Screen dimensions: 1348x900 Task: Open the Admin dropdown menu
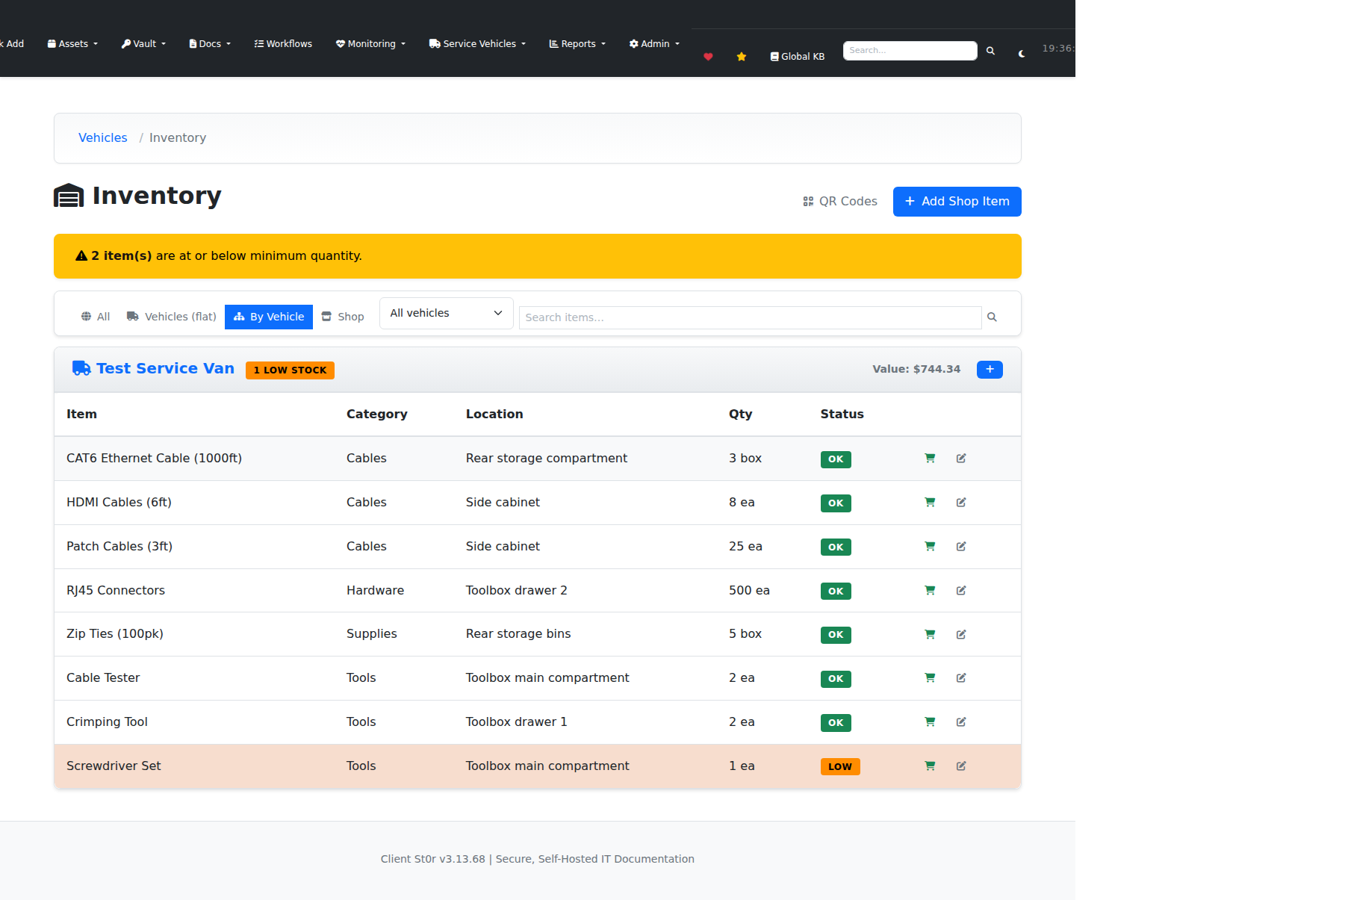coord(654,44)
